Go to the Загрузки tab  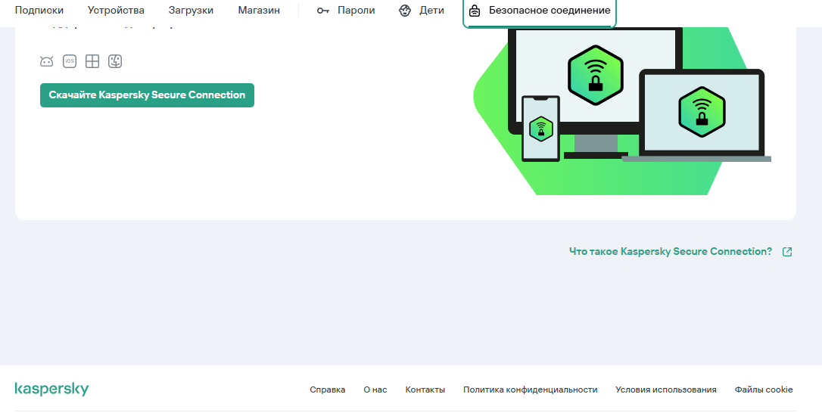pyautogui.click(x=191, y=11)
